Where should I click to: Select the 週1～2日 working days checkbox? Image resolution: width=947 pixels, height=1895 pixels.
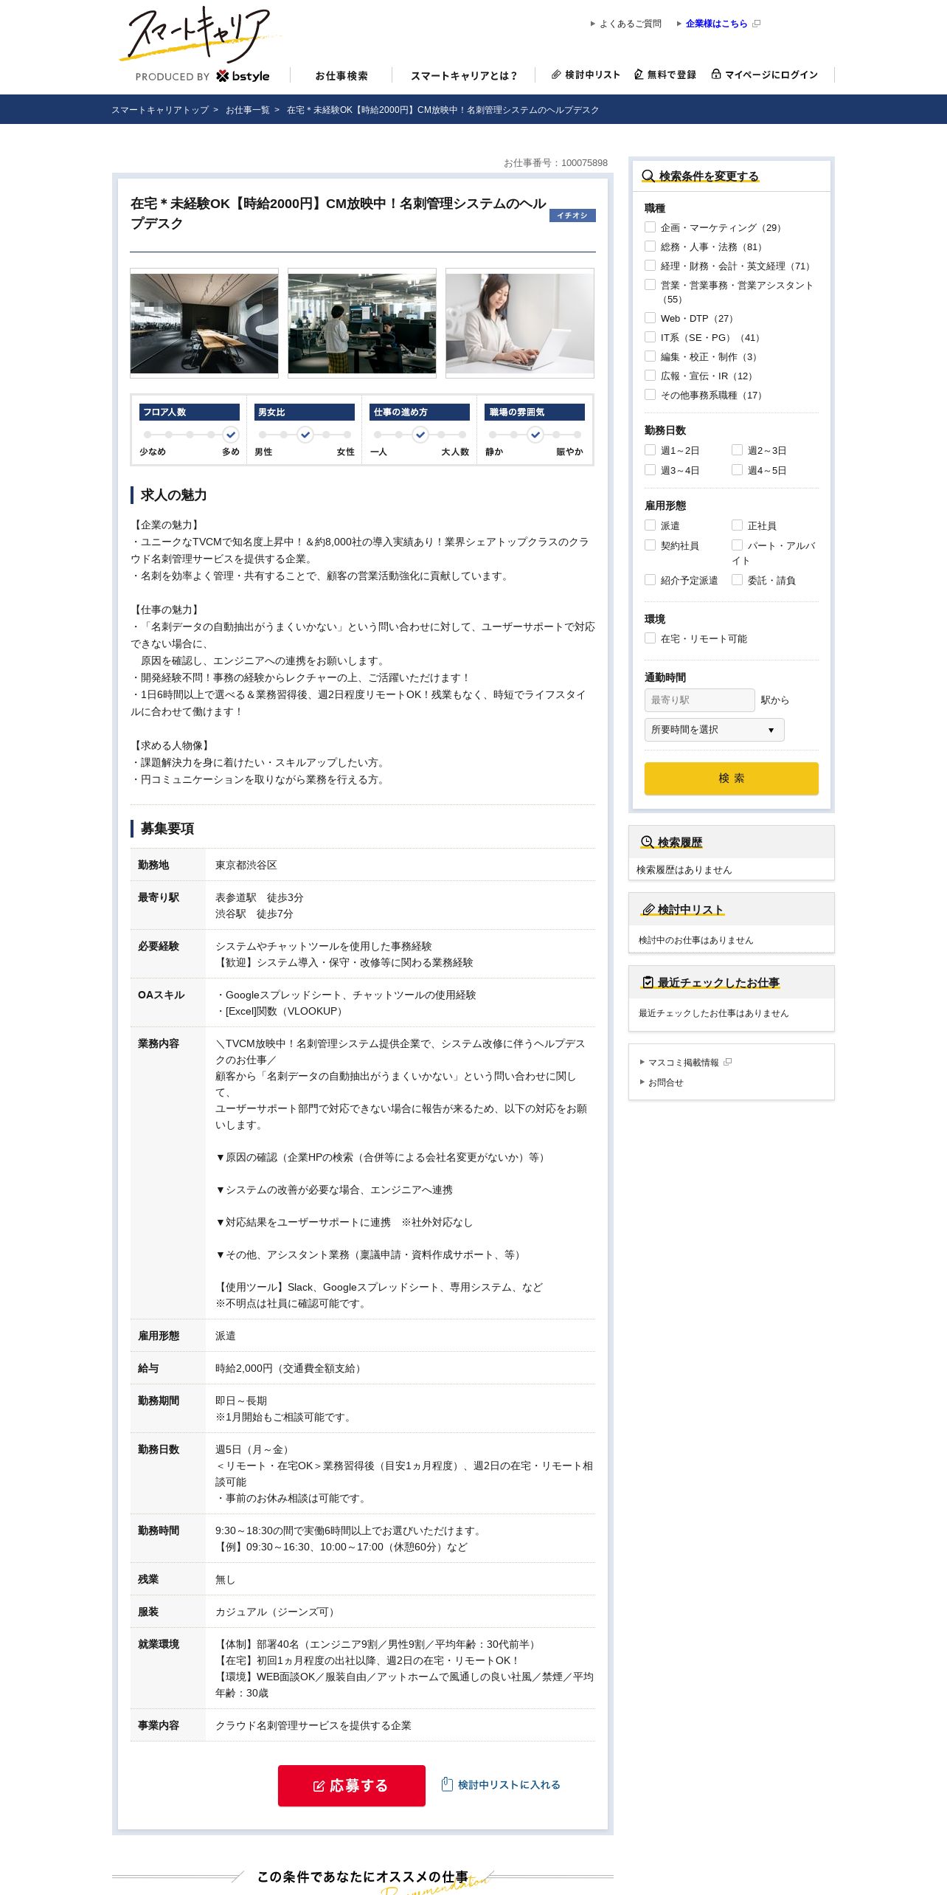[x=650, y=450]
